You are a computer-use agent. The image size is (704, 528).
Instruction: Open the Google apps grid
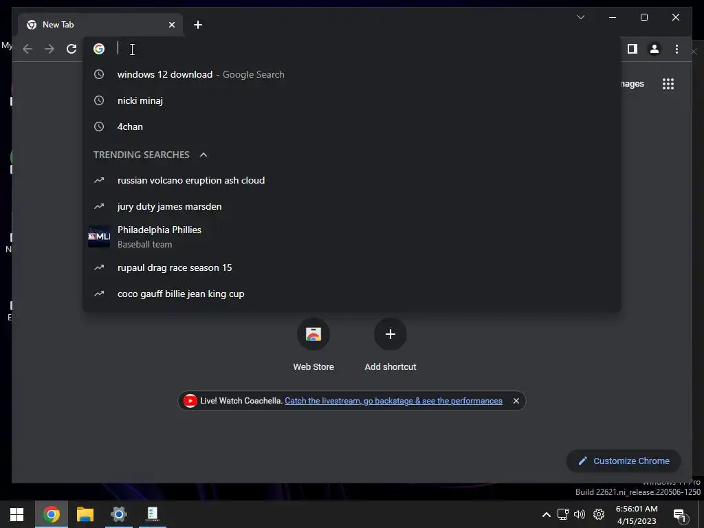668,84
